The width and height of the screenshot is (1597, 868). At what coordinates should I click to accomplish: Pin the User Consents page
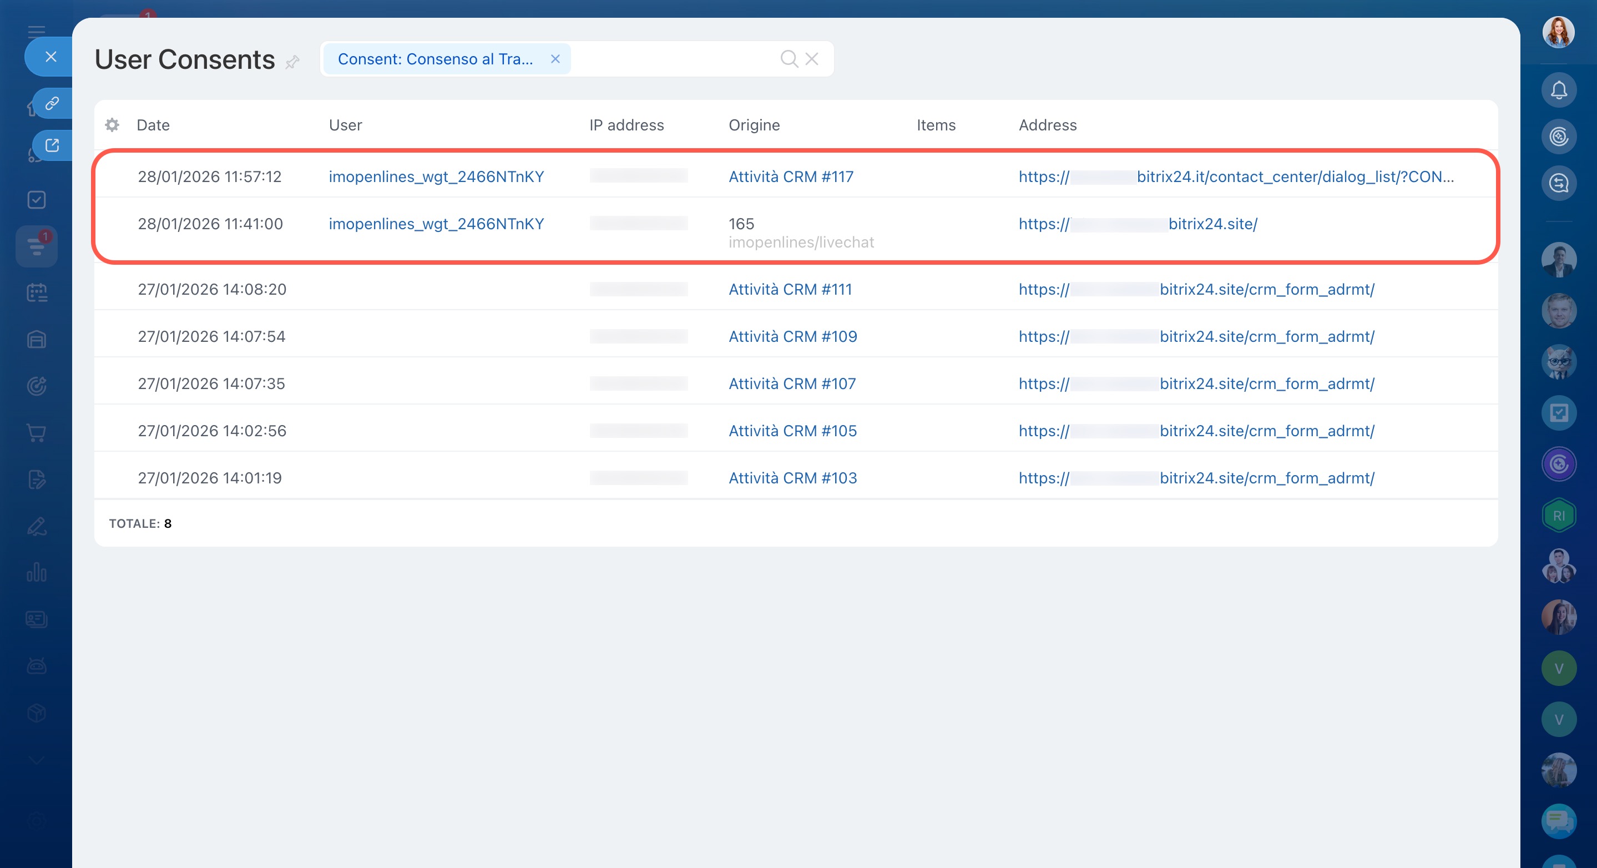click(x=292, y=62)
